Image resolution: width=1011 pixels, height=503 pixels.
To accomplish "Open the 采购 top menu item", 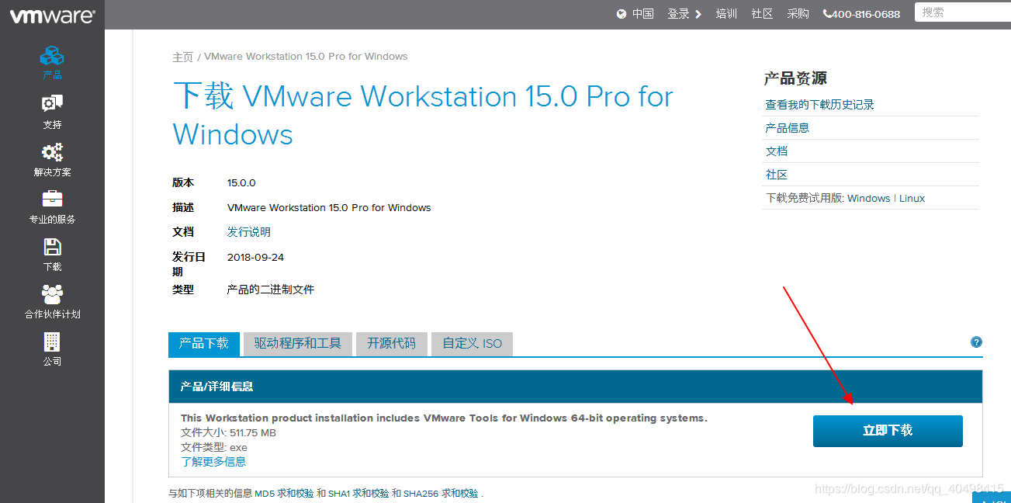I will [798, 14].
